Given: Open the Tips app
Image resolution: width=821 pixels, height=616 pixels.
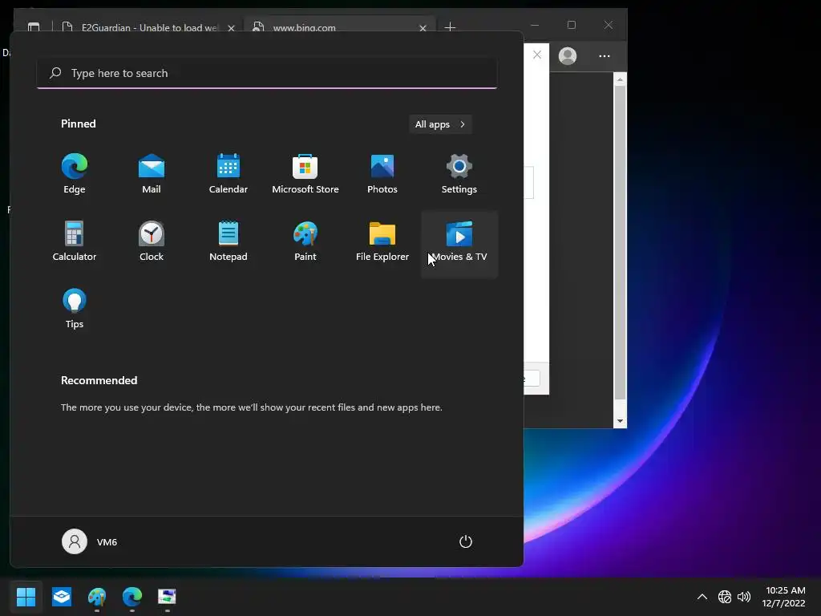Looking at the screenshot, I should tap(75, 309).
